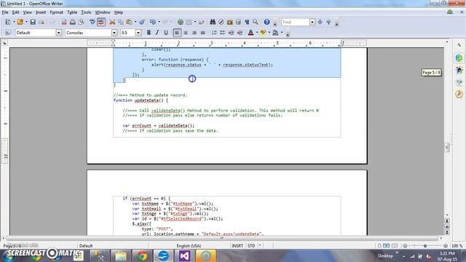
Task: Open the font color dropdown arrow
Action: (x=257, y=33)
